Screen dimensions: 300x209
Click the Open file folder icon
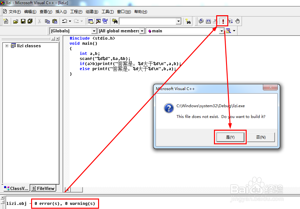pos(16,21)
